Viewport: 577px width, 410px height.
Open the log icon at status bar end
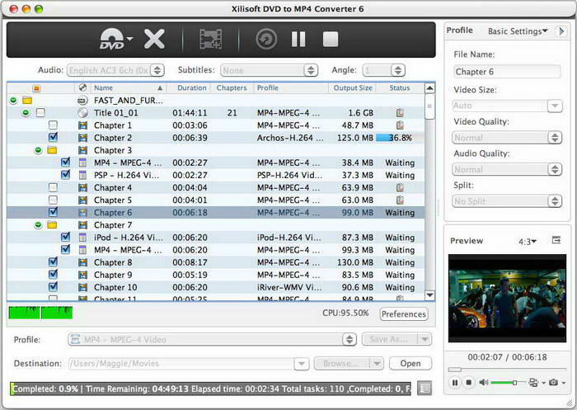click(x=425, y=388)
